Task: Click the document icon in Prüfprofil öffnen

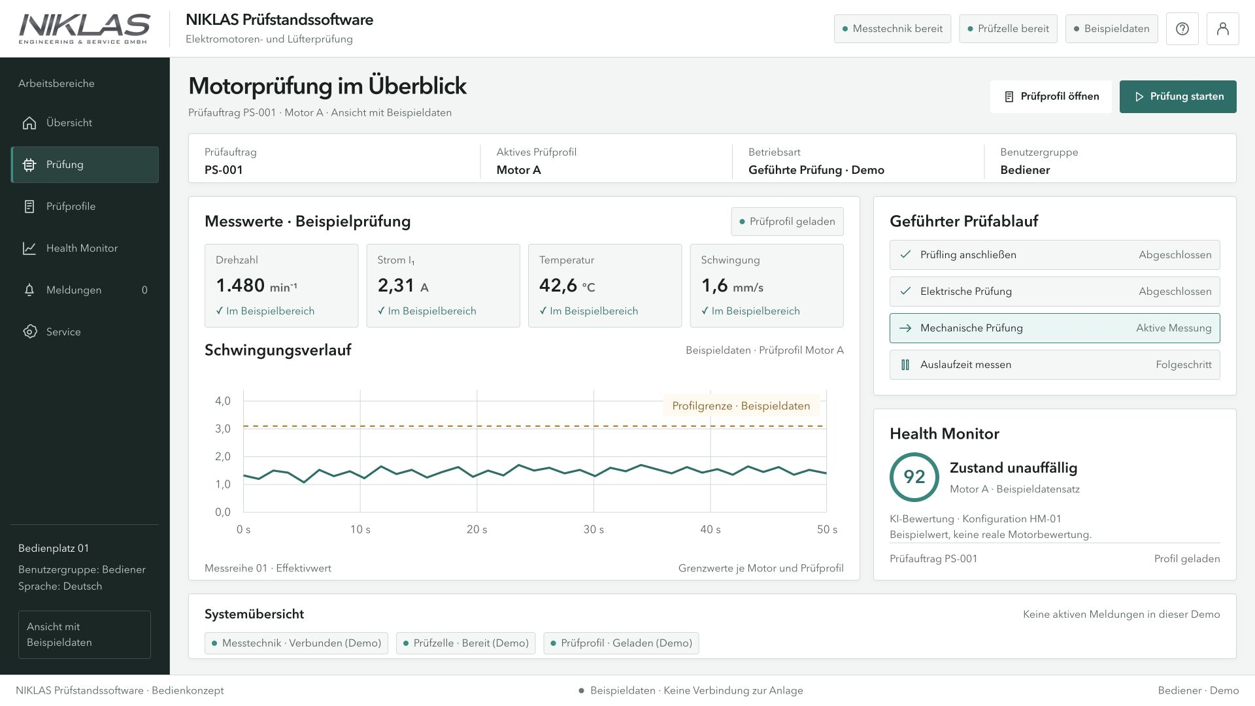Action: 1009,97
